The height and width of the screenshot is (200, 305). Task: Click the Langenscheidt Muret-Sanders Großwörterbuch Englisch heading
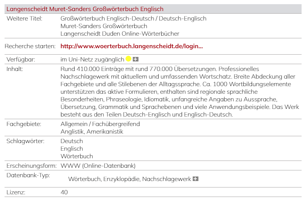(85, 9)
